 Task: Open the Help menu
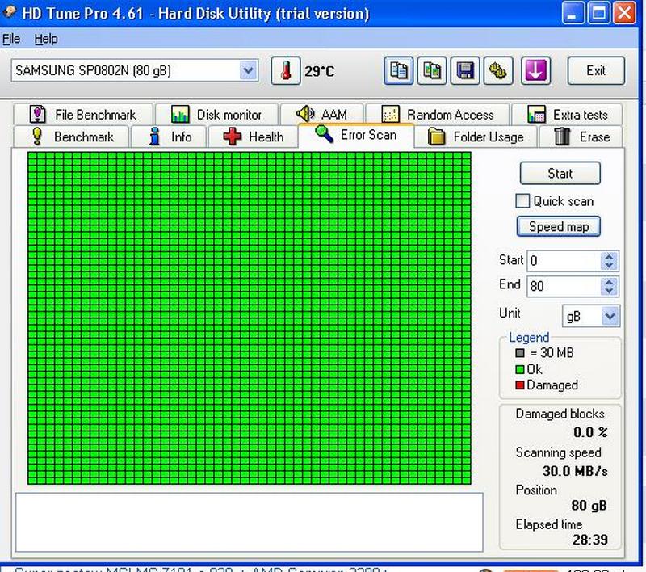click(46, 39)
